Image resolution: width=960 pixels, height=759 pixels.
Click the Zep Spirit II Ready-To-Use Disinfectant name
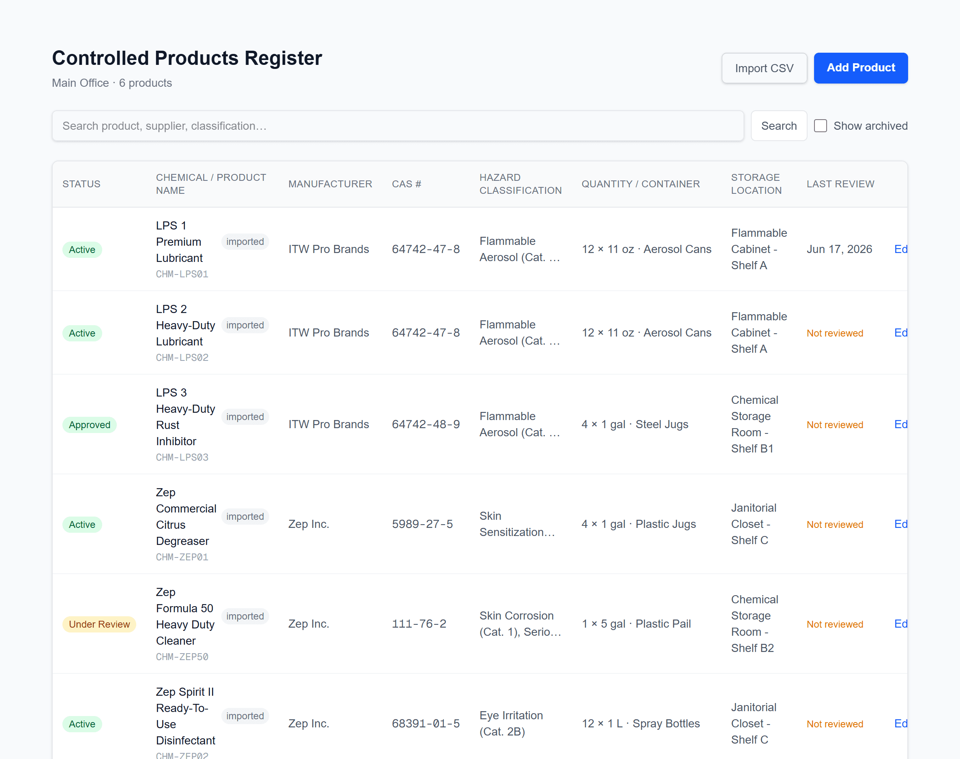click(x=186, y=716)
